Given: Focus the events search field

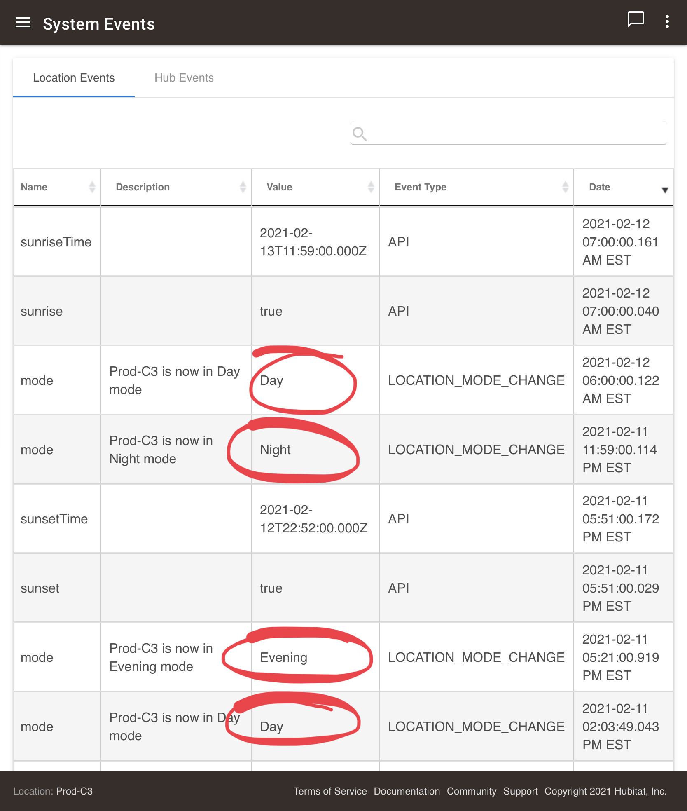Looking at the screenshot, I should pyautogui.click(x=508, y=133).
